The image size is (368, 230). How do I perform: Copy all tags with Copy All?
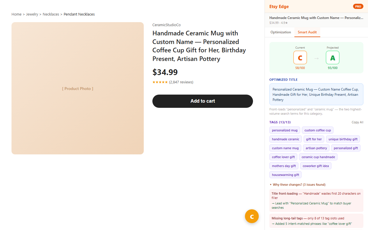(x=357, y=122)
